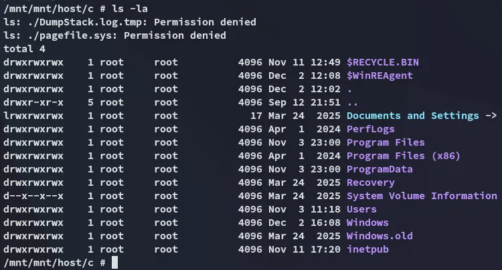Viewport: 502px width, 270px height.
Task: Click the DumpStack.log.tmp permission denied message
Action: pos(130,23)
